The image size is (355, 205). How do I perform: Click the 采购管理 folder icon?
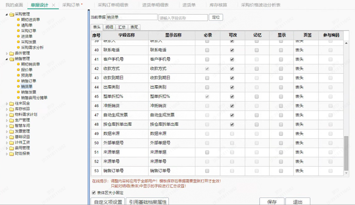pyautogui.click(x=11, y=14)
